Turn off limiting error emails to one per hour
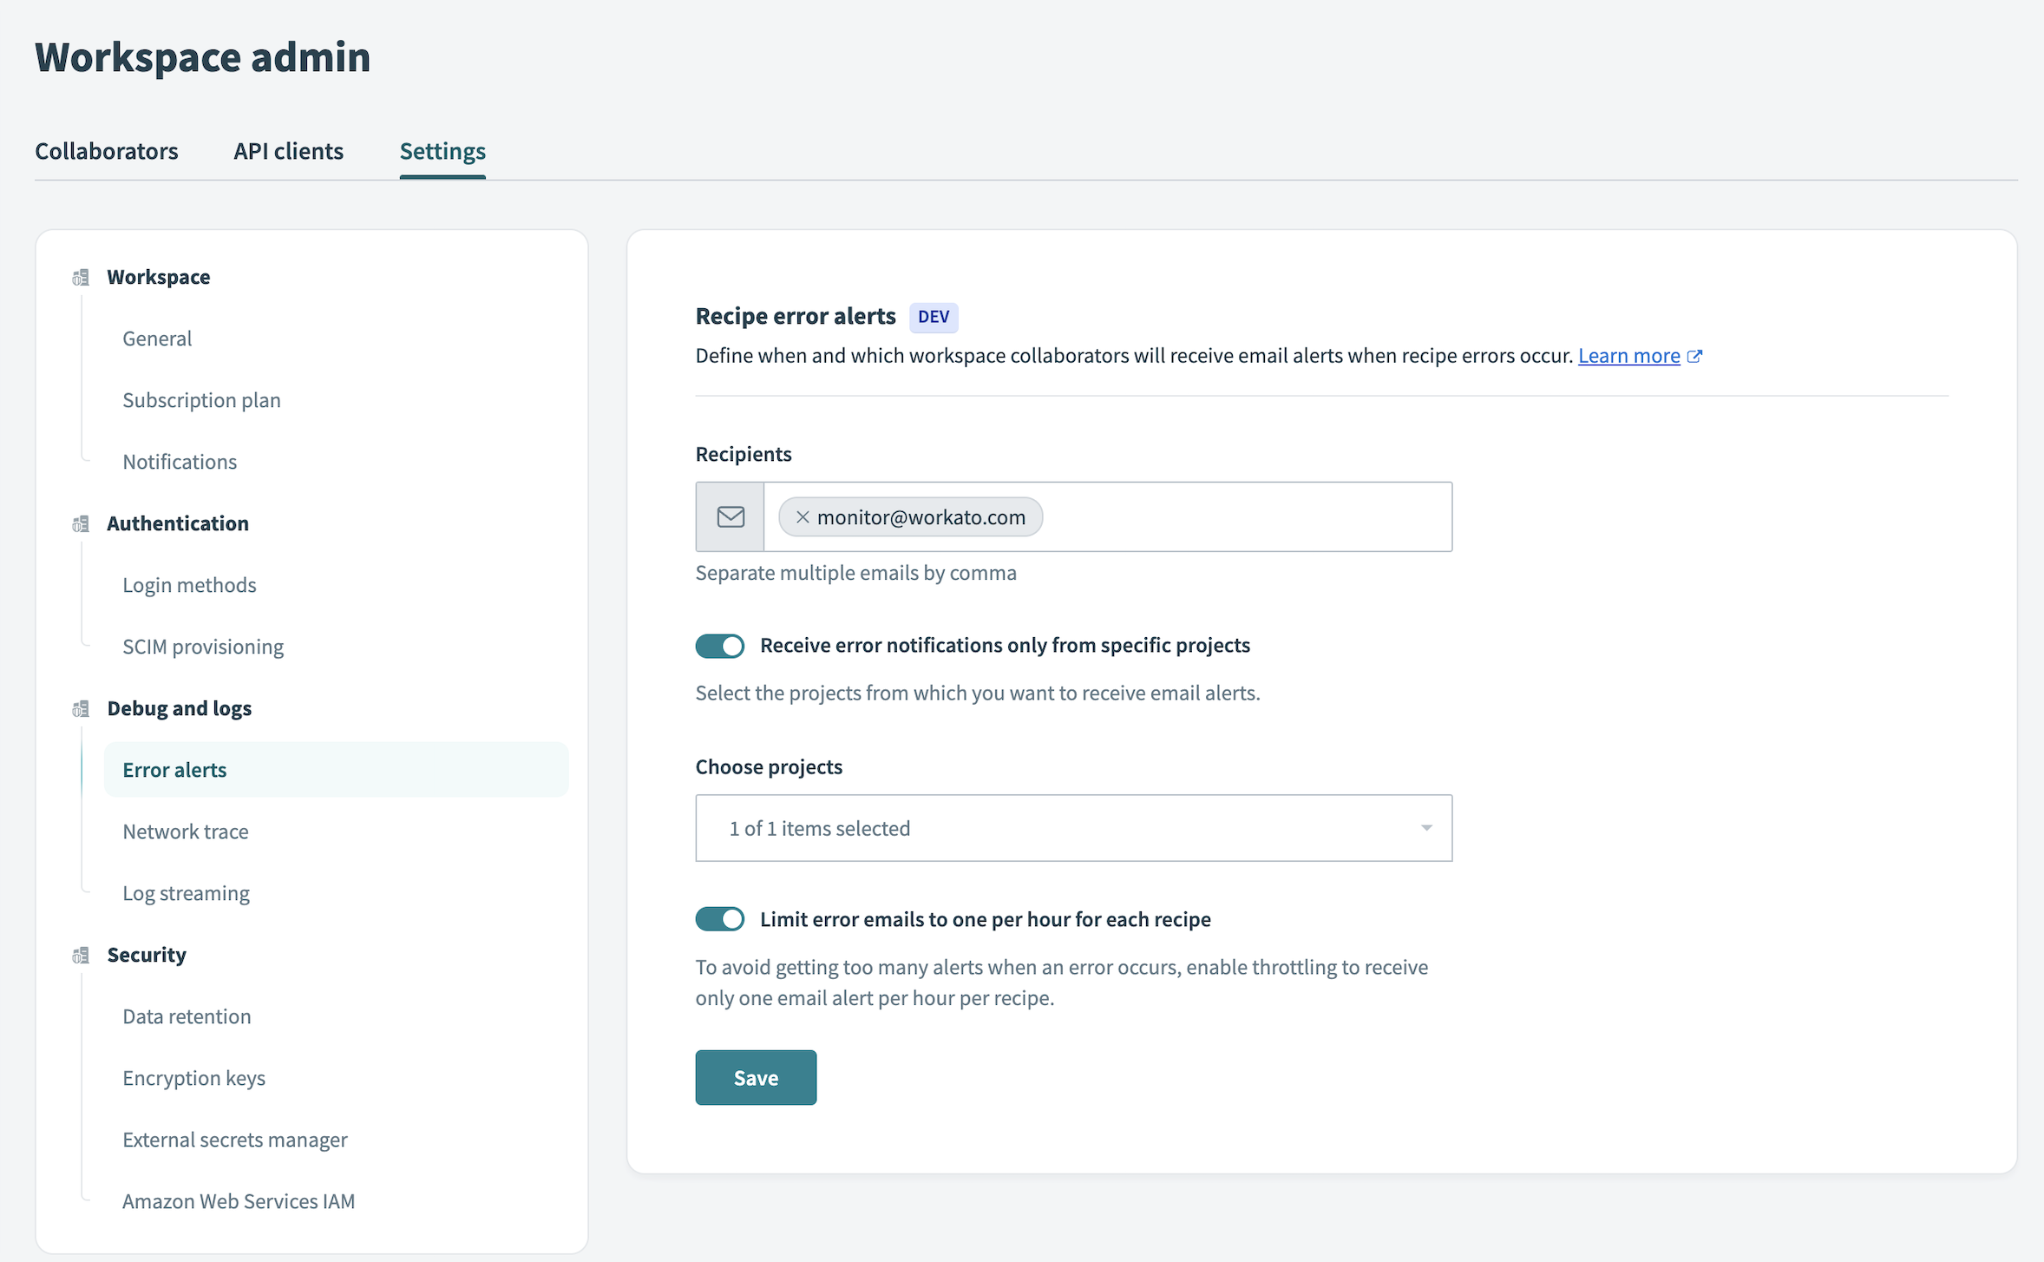 coord(719,918)
